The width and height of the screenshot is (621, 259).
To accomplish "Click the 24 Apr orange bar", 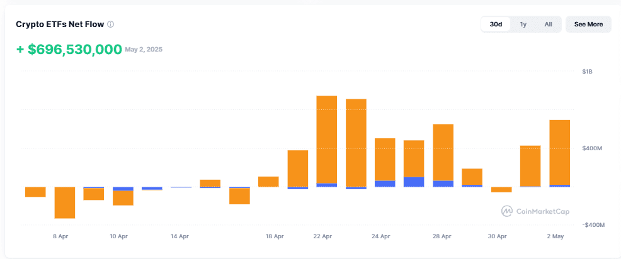I will coord(385,159).
